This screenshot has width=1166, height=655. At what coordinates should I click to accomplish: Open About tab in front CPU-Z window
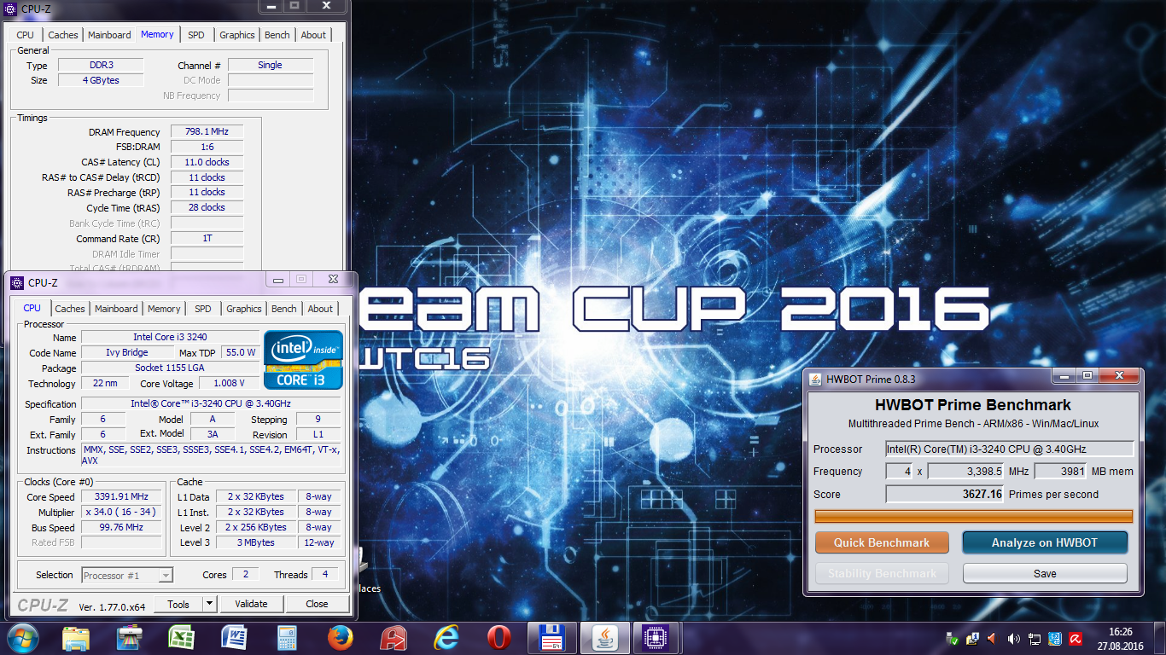coord(320,309)
